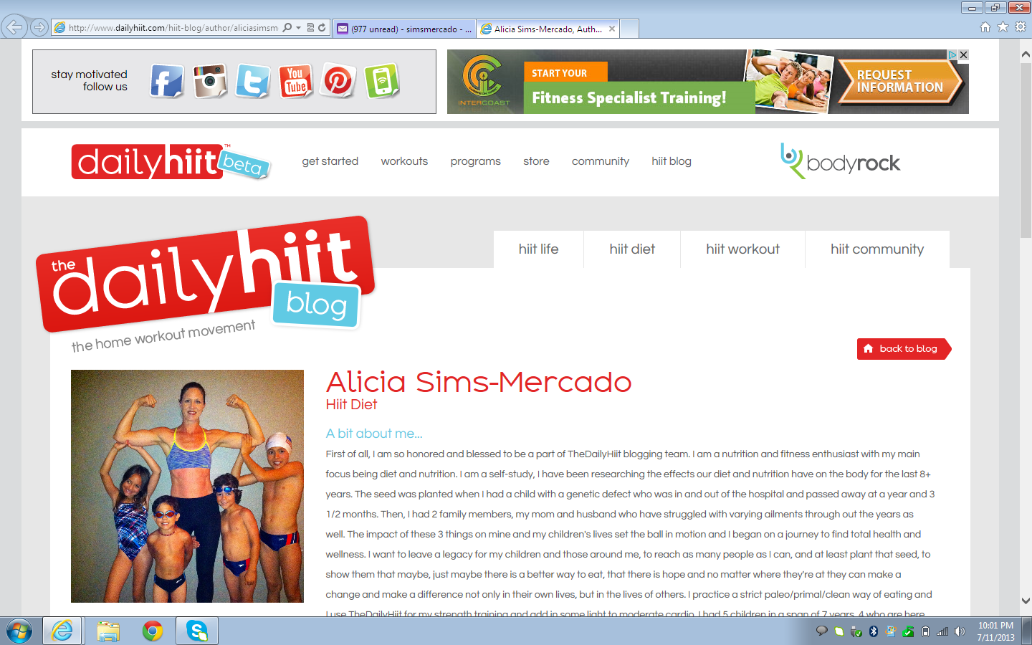This screenshot has height=645, width=1032.
Task: Click the Windows Start orb
Action: [19, 631]
